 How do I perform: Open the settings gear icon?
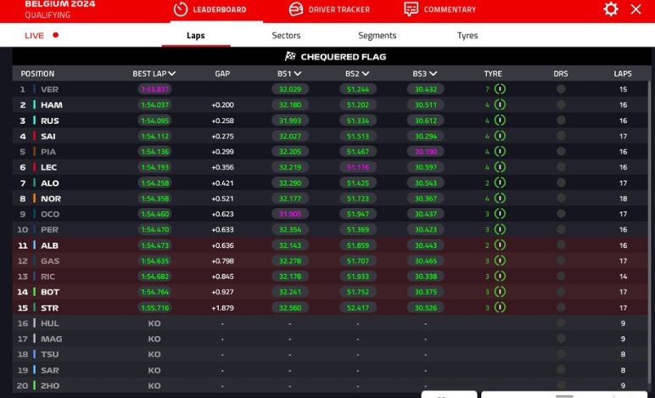click(611, 9)
